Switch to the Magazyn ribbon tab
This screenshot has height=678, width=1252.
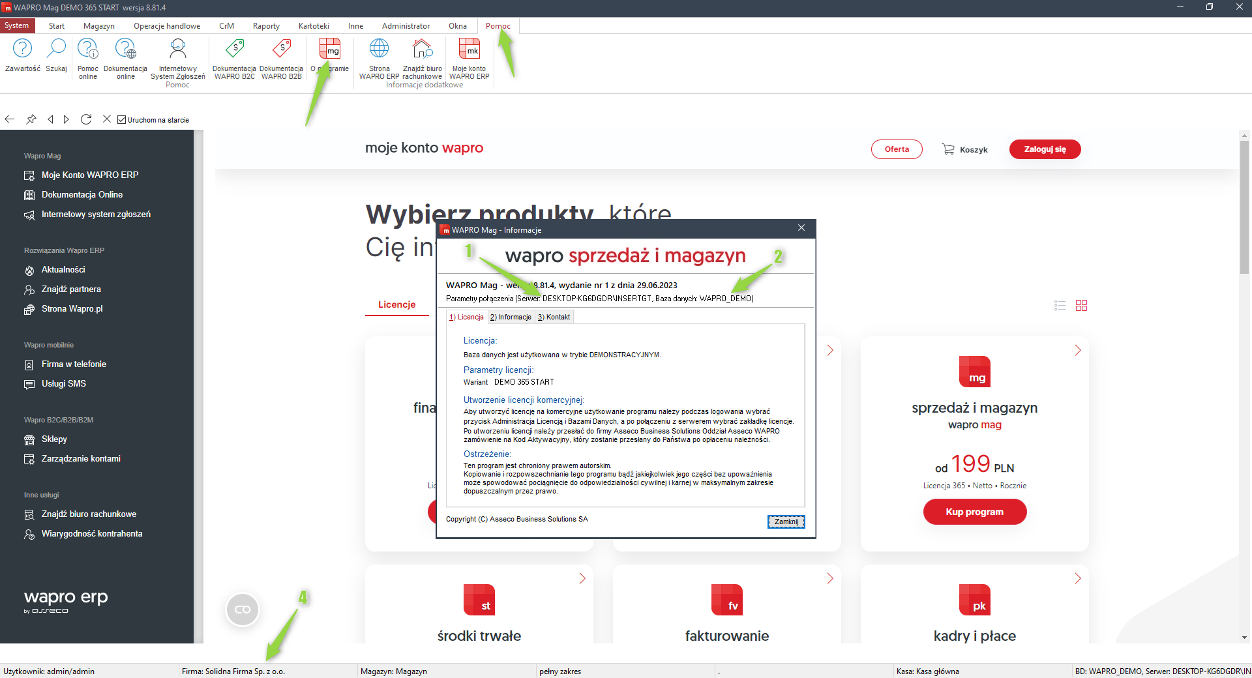pyautogui.click(x=99, y=26)
